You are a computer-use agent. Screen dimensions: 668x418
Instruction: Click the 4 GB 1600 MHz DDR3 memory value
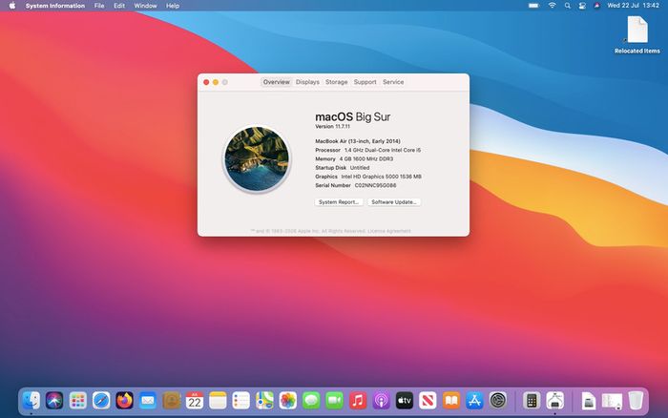[x=365, y=159]
